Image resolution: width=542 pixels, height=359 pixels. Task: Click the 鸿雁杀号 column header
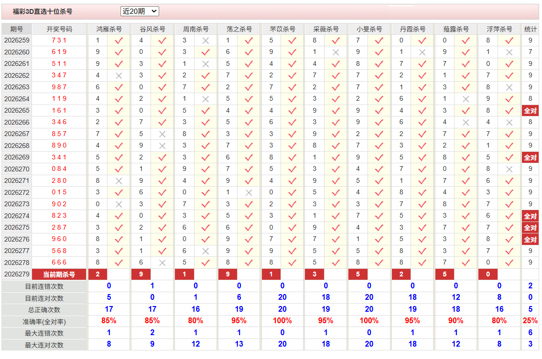109,29
